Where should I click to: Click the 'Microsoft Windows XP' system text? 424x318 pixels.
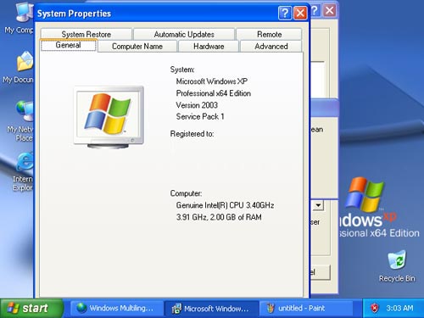[x=212, y=81]
